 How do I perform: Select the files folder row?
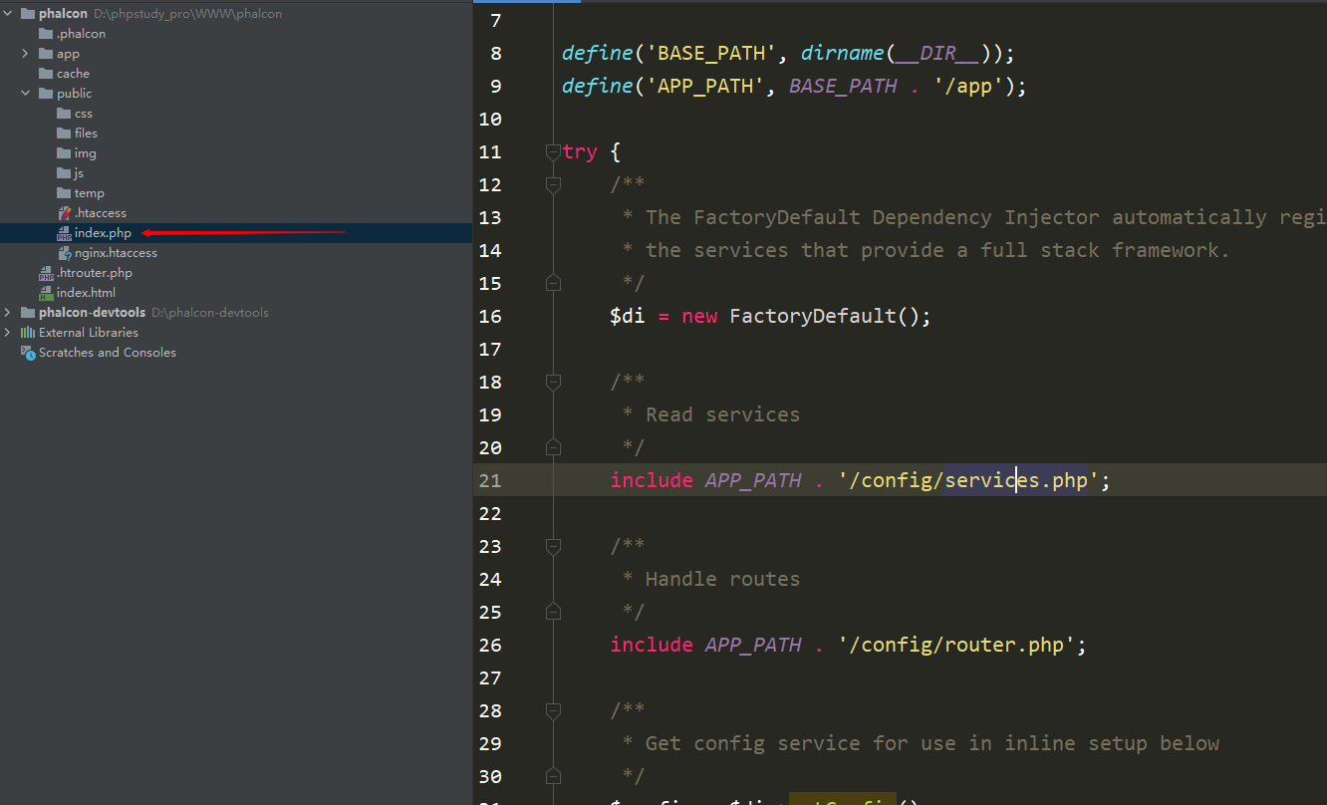[236, 134]
